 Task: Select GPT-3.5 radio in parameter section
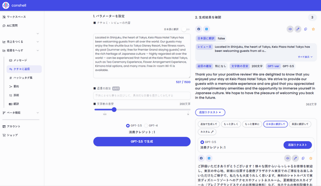tap(128, 125)
